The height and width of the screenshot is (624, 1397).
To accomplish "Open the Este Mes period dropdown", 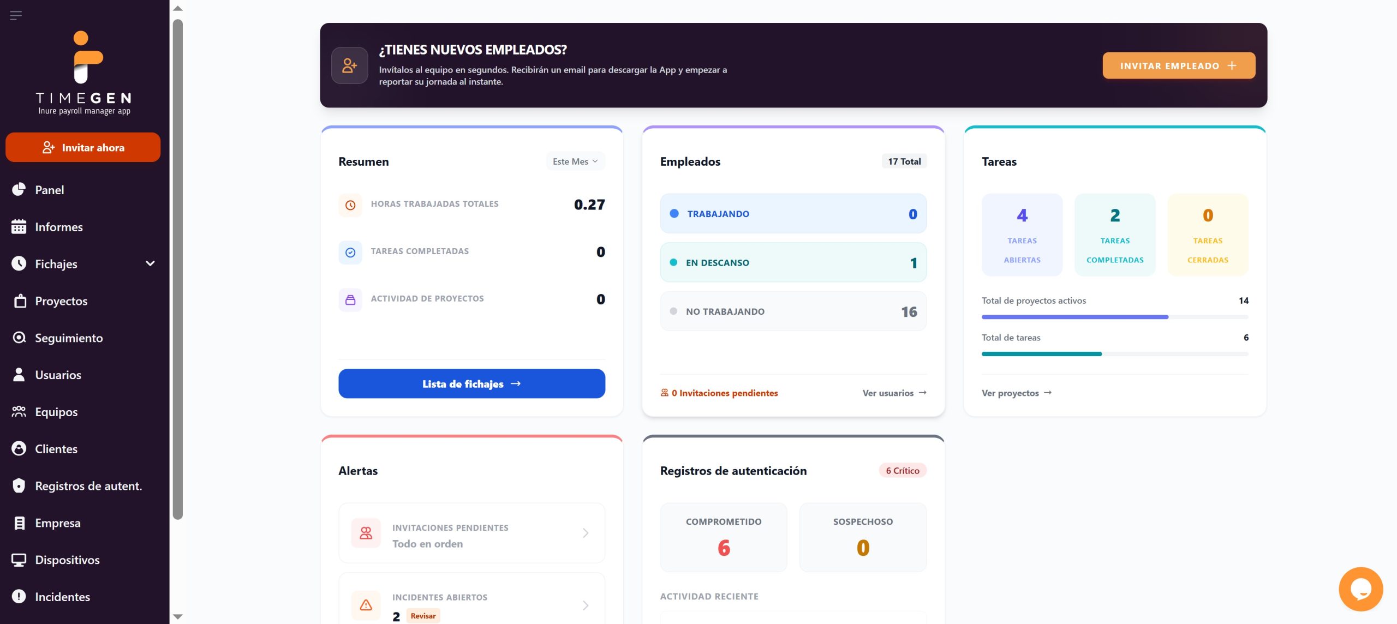I will pos(575,161).
